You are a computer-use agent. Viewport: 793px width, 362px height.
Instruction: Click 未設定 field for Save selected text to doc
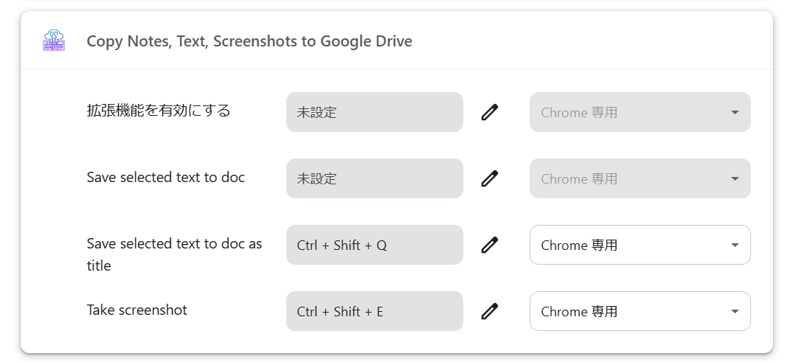(x=374, y=178)
